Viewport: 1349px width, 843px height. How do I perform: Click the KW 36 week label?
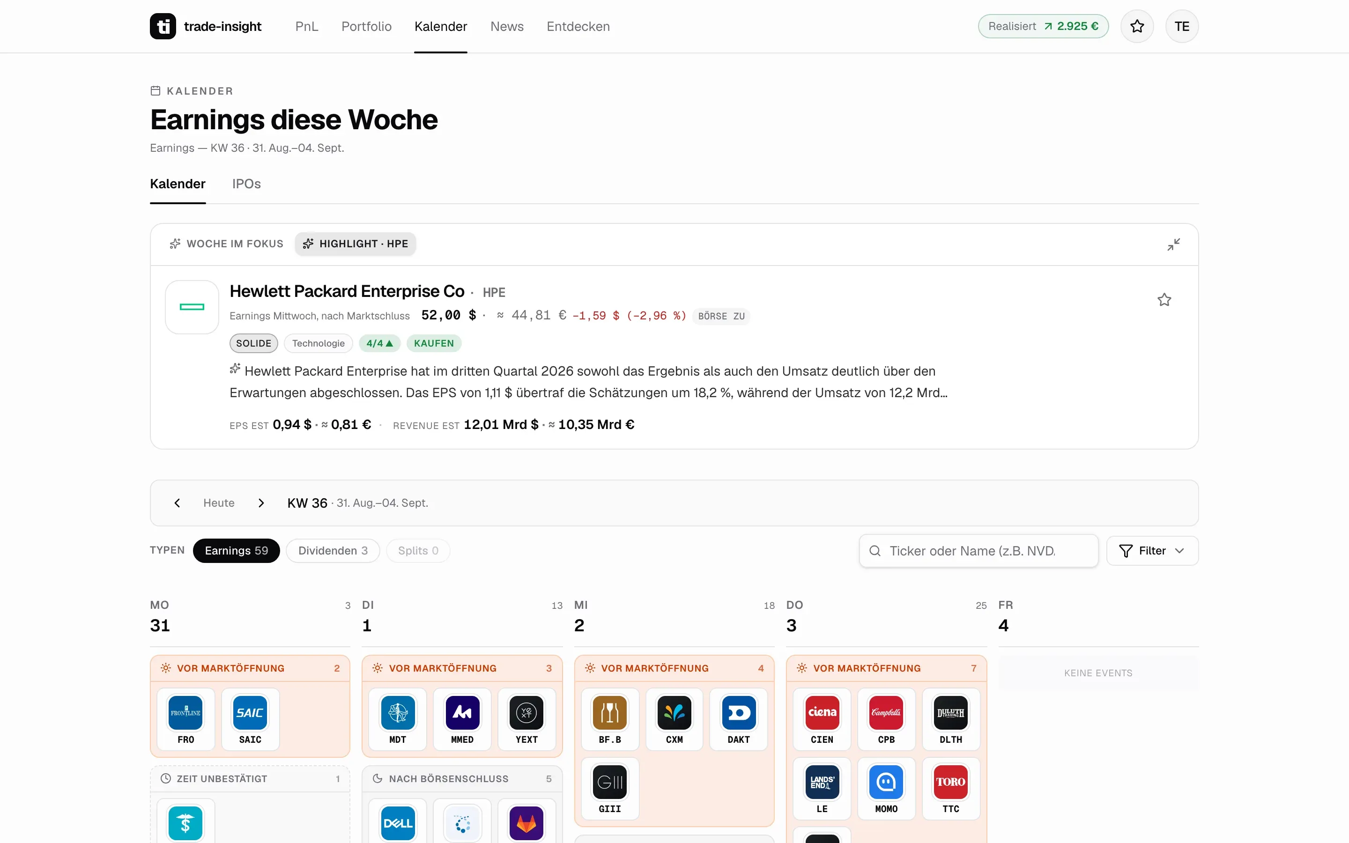307,503
